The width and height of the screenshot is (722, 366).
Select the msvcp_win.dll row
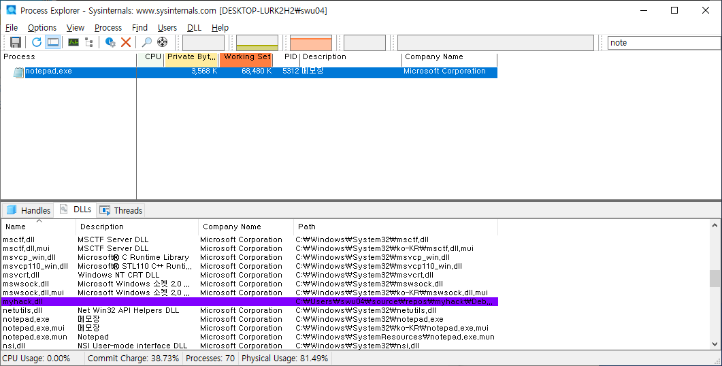point(249,258)
